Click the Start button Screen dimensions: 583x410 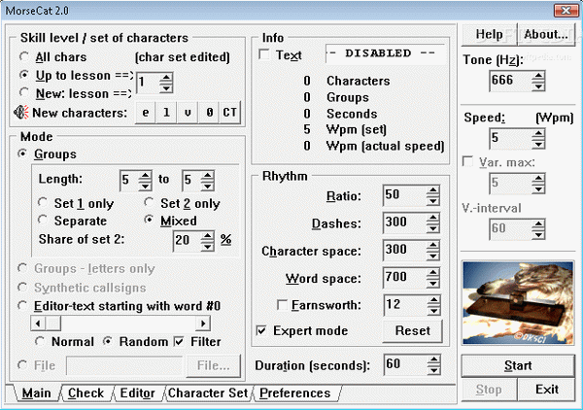point(518,365)
